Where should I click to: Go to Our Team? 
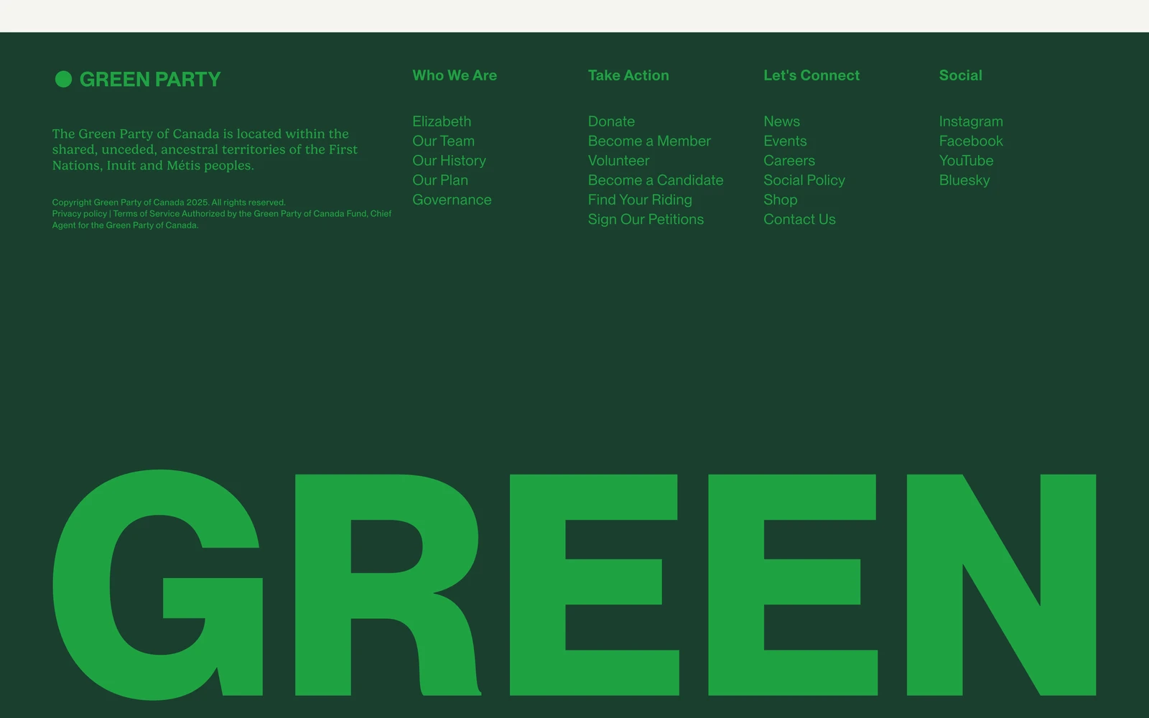click(x=443, y=141)
